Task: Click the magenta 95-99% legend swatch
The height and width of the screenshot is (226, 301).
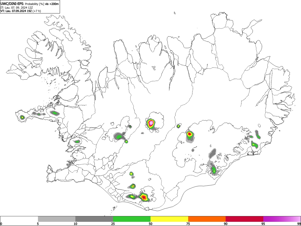Action: pos(282,219)
